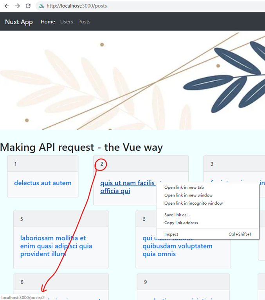Open post 'quis ut nam facilis' link

point(127,187)
